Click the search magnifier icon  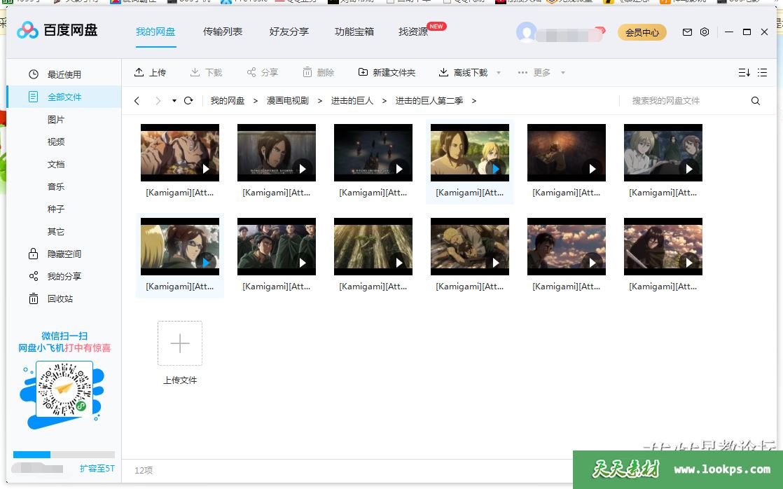pyautogui.click(x=755, y=101)
